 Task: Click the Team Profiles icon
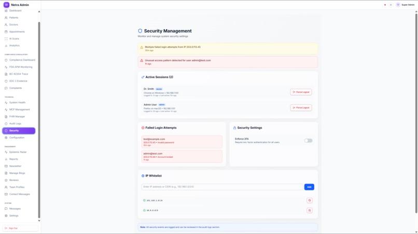point(6,187)
